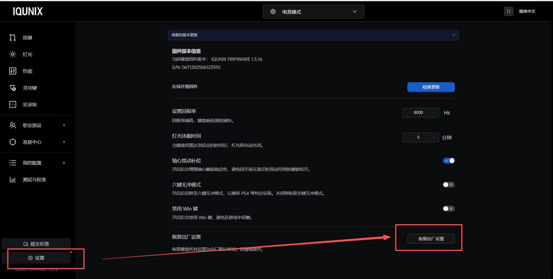Image resolution: width=553 pixels, height=279 pixels.
Task: Click the 灯光休眠时间 label
Action: (x=186, y=136)
